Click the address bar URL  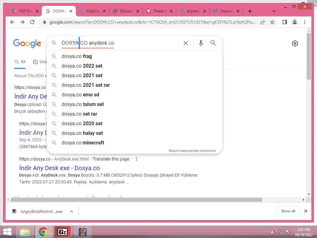(153, 22)
